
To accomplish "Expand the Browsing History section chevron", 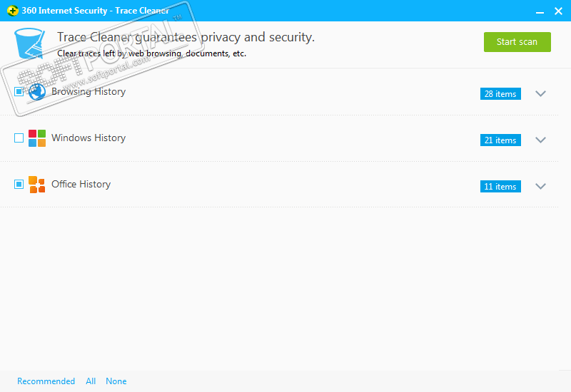I will click(540, 93).
